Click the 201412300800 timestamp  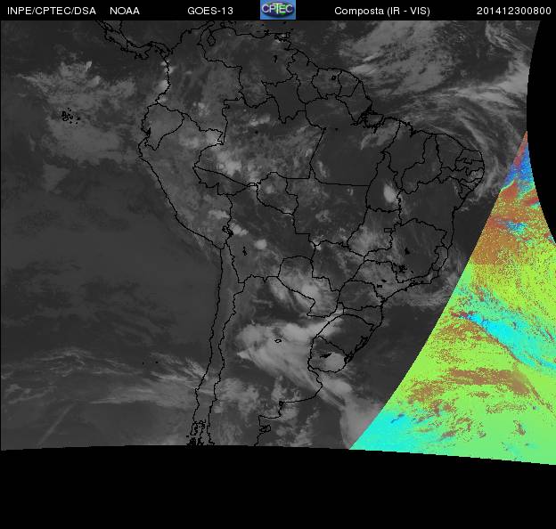pyautogui.click(x=514, y=11)
